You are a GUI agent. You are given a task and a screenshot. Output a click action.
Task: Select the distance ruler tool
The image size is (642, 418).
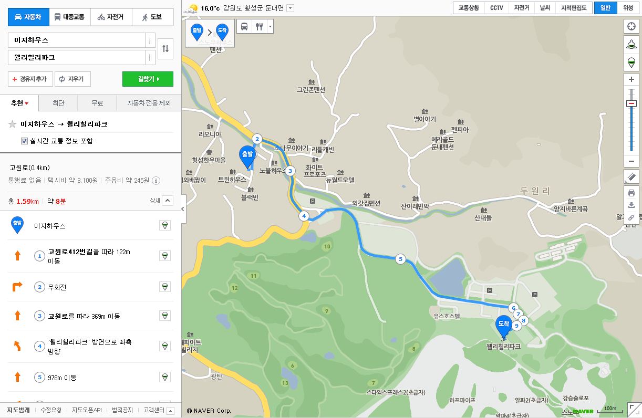tap(631, 176)
